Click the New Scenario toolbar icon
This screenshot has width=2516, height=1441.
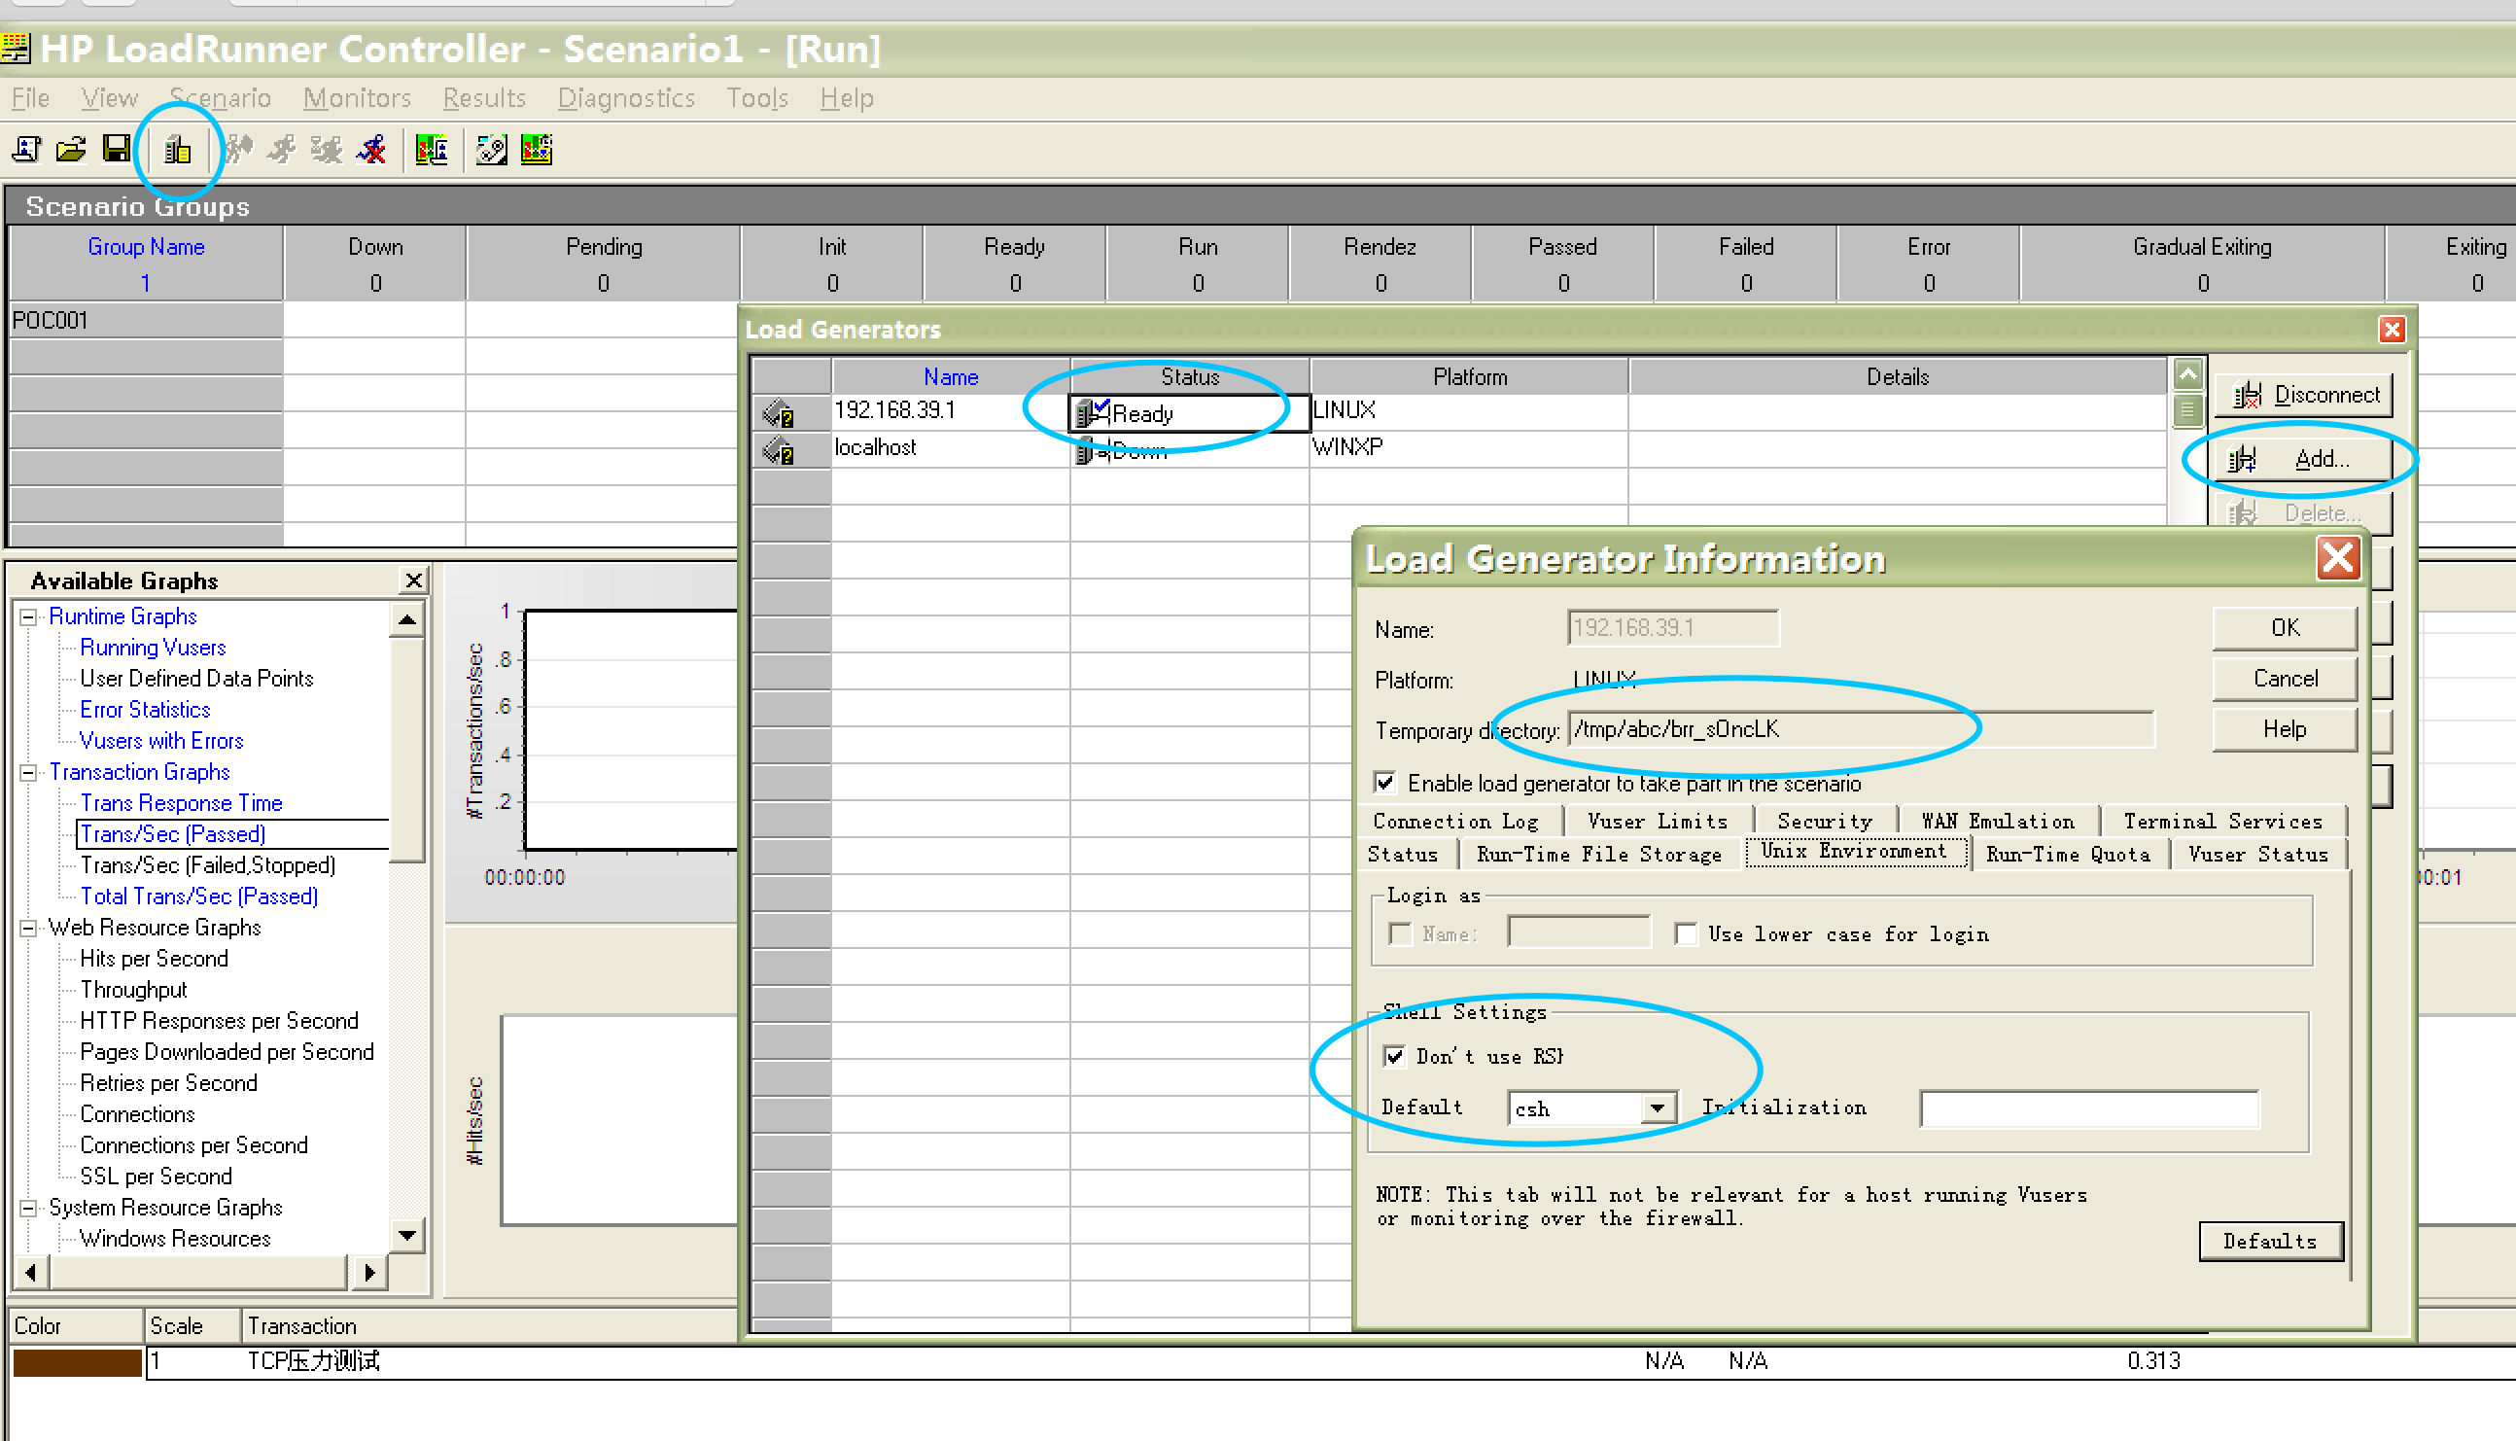(25, 150)
